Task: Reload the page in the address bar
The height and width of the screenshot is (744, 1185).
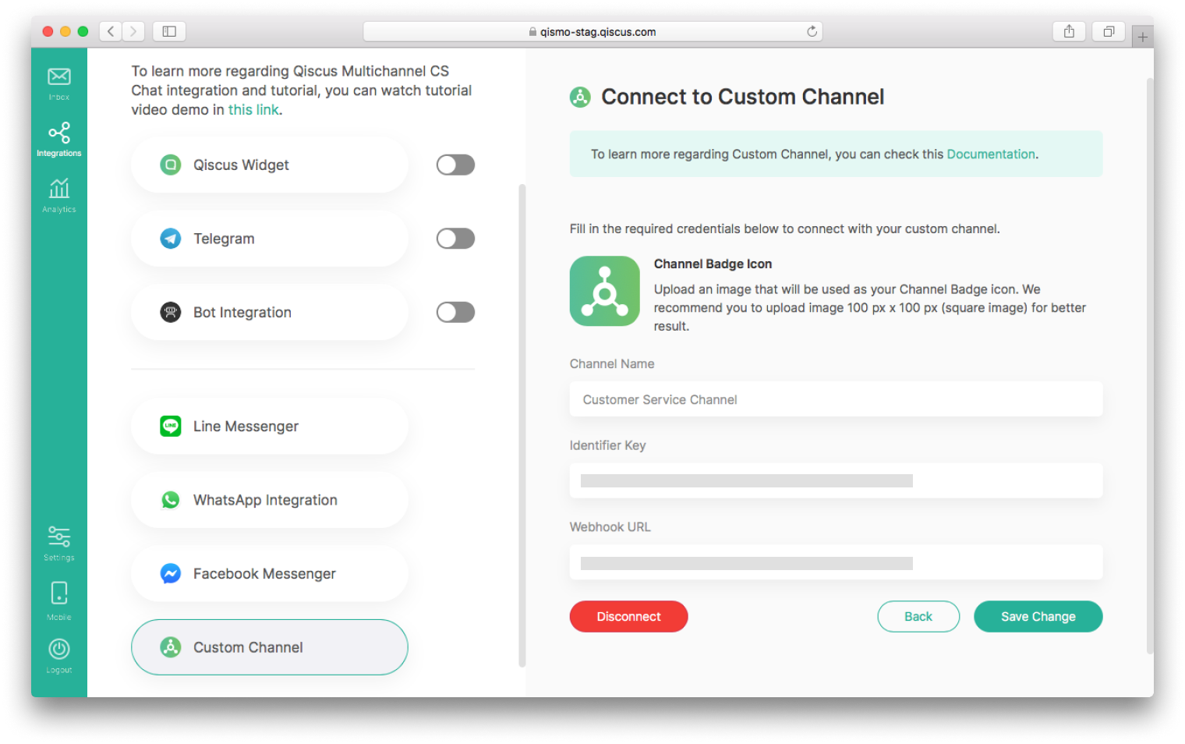Action: (812, 31)
